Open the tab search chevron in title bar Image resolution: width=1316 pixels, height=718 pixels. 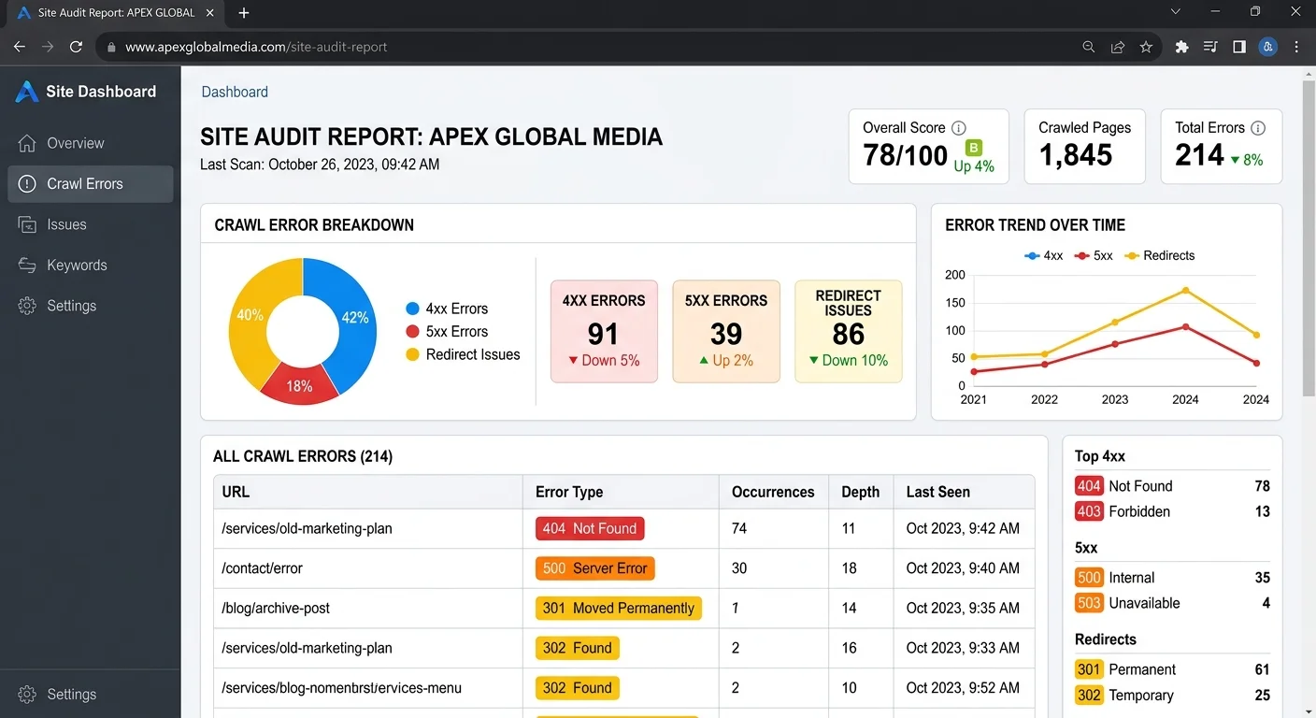click(x=1177, y=12)
